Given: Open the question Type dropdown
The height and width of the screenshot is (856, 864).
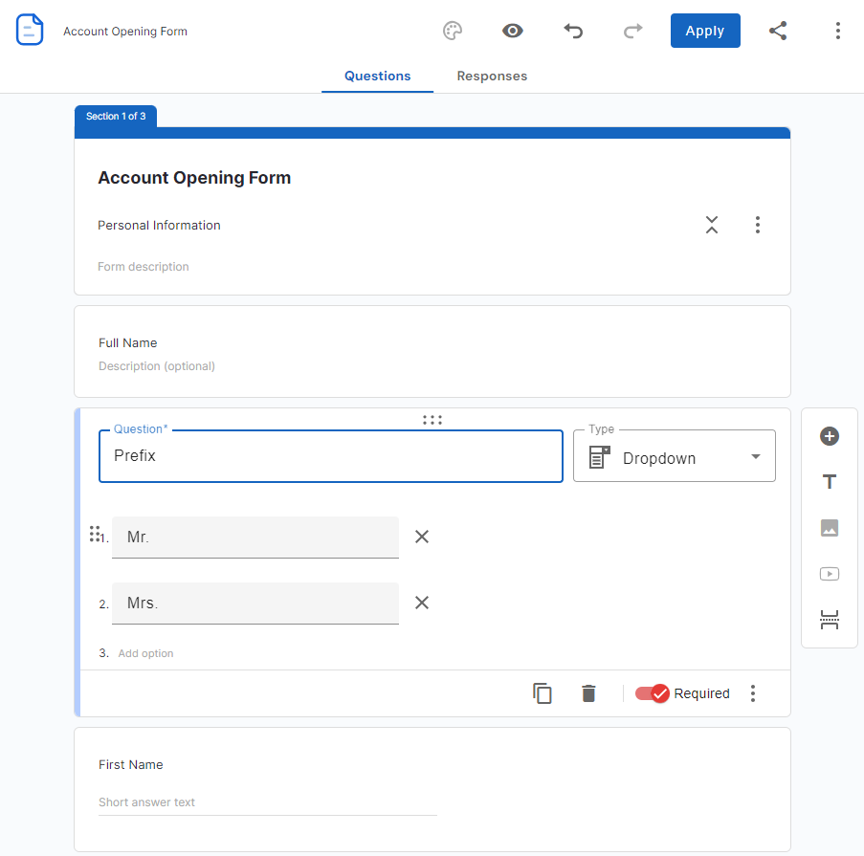Looking at the screenshot, I should [x=675, y=456].
